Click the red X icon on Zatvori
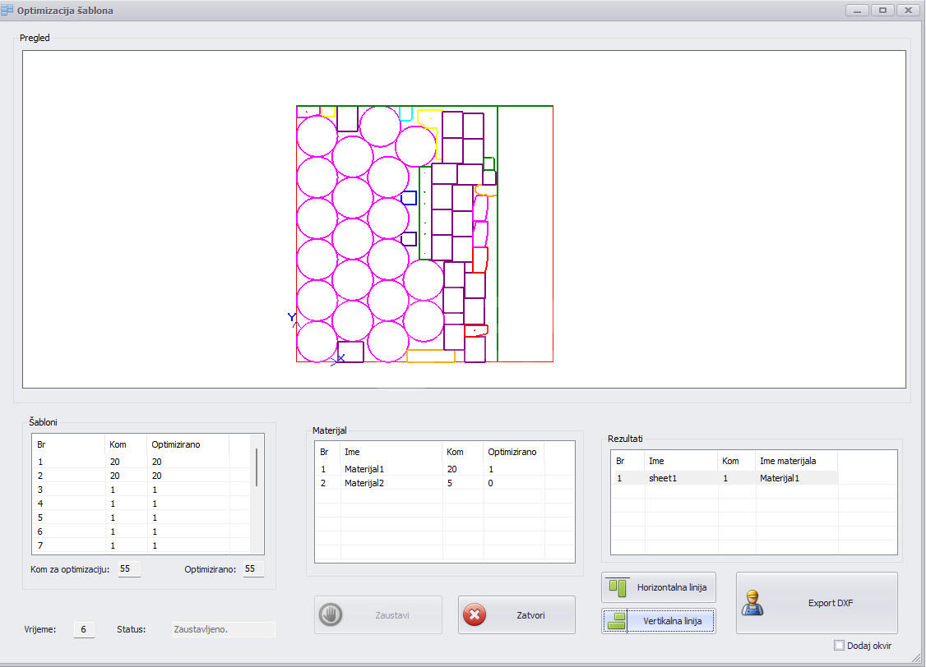The width and height of the screenshot is (926, 667). tap(475, 615)
